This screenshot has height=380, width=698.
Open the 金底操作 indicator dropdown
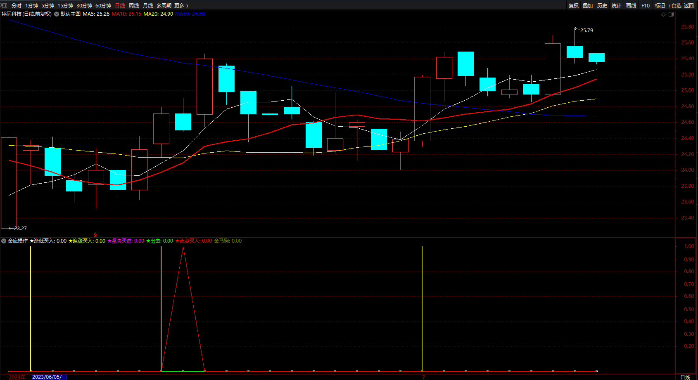4,241
